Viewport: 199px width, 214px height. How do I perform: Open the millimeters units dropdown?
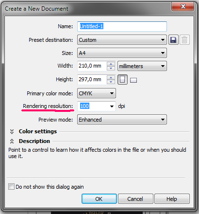[142, 66]
